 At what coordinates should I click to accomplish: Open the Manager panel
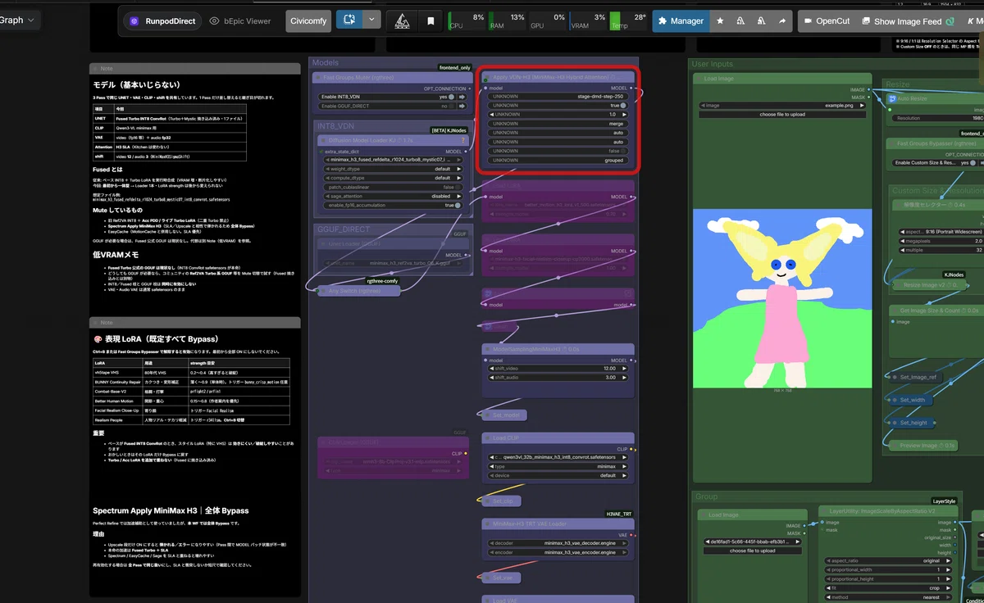[681, 21]
